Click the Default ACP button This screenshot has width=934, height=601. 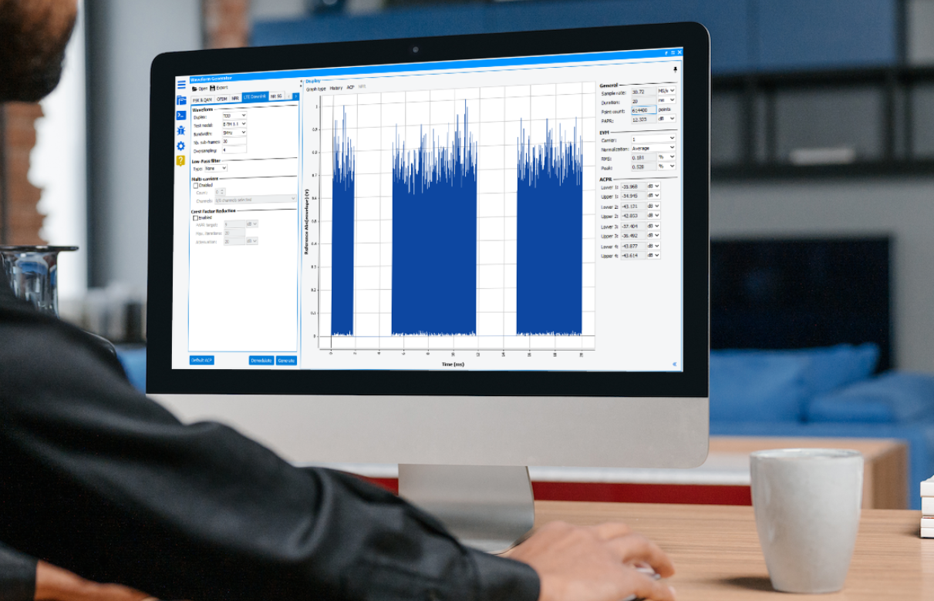click(x=202, y=360)
